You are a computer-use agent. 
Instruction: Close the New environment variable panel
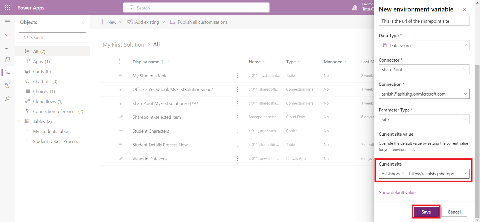point(464,9)
